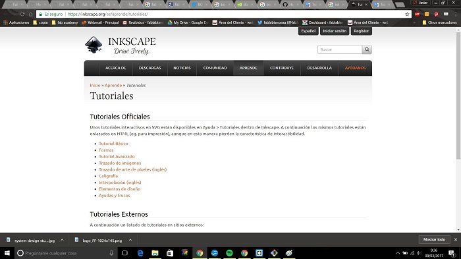Click the Cortana microphone icon
461x259 pixels.
coord(111,253)
